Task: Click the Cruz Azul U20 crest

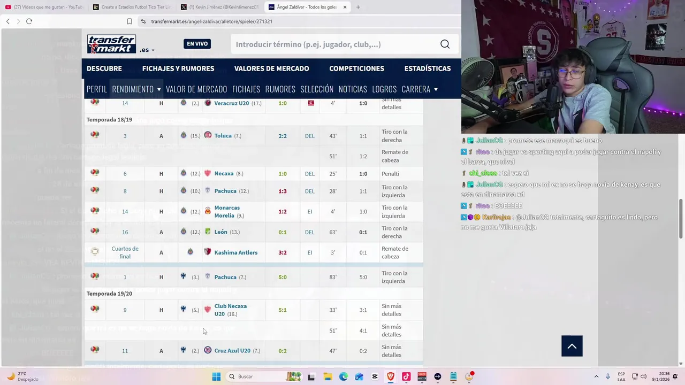Action: tap(208, 350)
